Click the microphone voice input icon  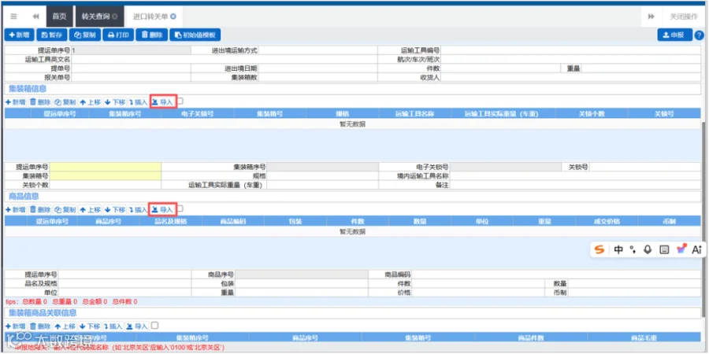(648, 249)
